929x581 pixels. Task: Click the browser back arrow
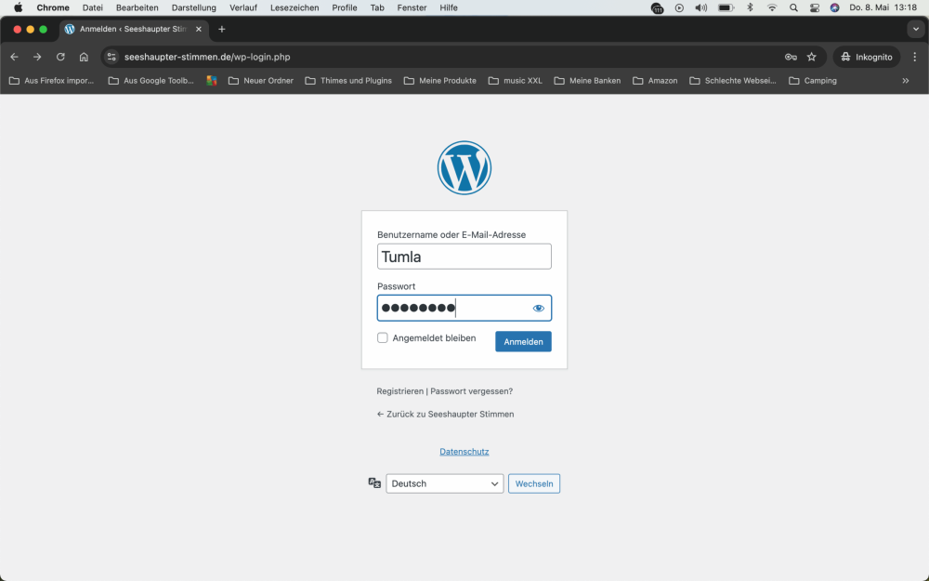pos(14,57)
